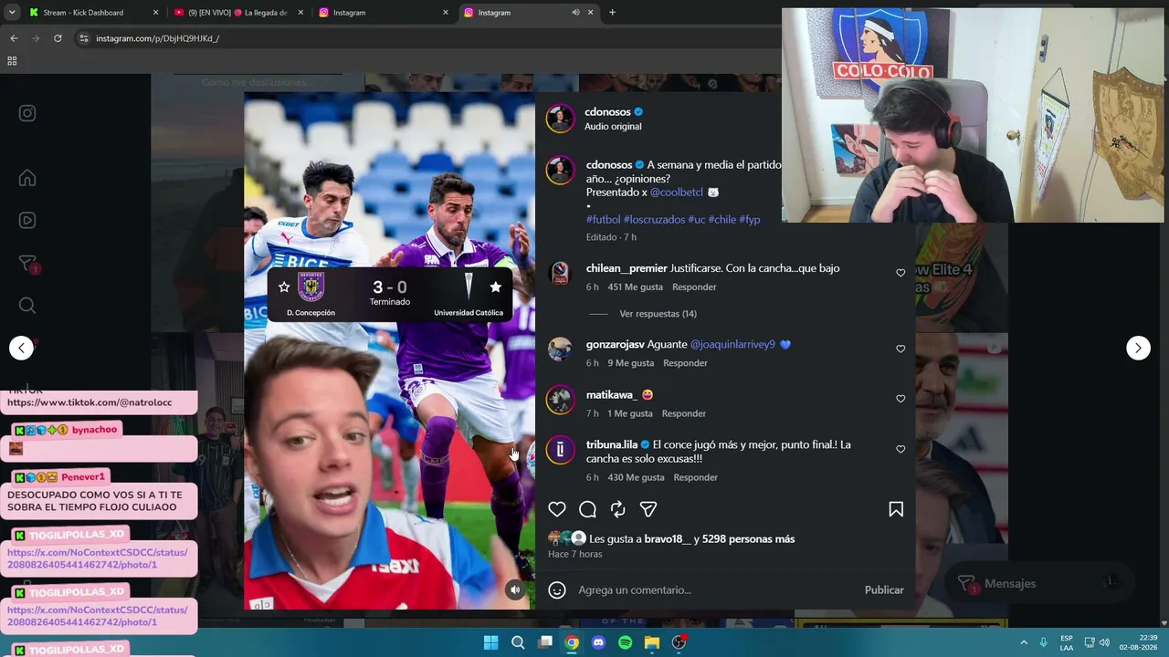Open the tab groups grid icon in the bookmarks bar

12,61
